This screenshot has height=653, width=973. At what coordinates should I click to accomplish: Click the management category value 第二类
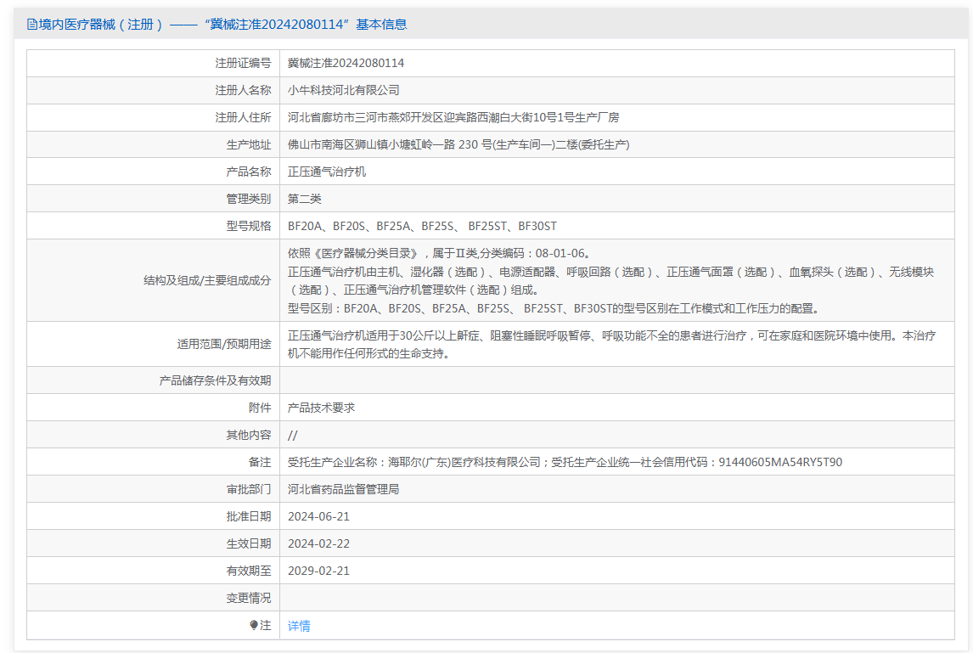[x=305, y=199]
